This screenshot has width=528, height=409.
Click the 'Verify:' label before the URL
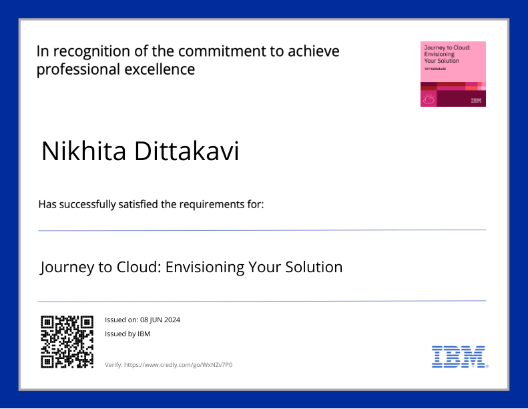pos(113,365)
